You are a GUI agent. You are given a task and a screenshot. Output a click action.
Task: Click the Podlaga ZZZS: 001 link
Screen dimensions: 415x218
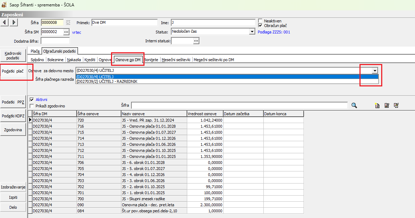(274, 32)
